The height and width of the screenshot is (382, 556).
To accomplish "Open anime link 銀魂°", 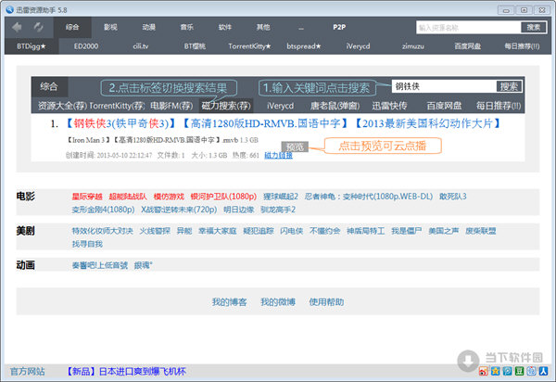I will point(143,265).
